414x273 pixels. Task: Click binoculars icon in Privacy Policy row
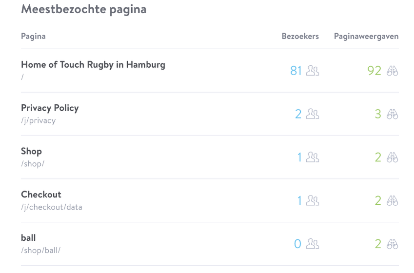393,114
